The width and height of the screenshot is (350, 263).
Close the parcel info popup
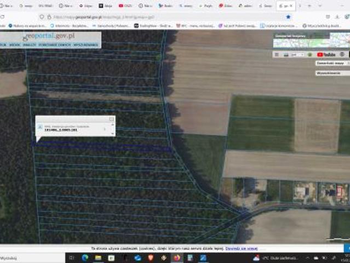[x=111, y=119]
